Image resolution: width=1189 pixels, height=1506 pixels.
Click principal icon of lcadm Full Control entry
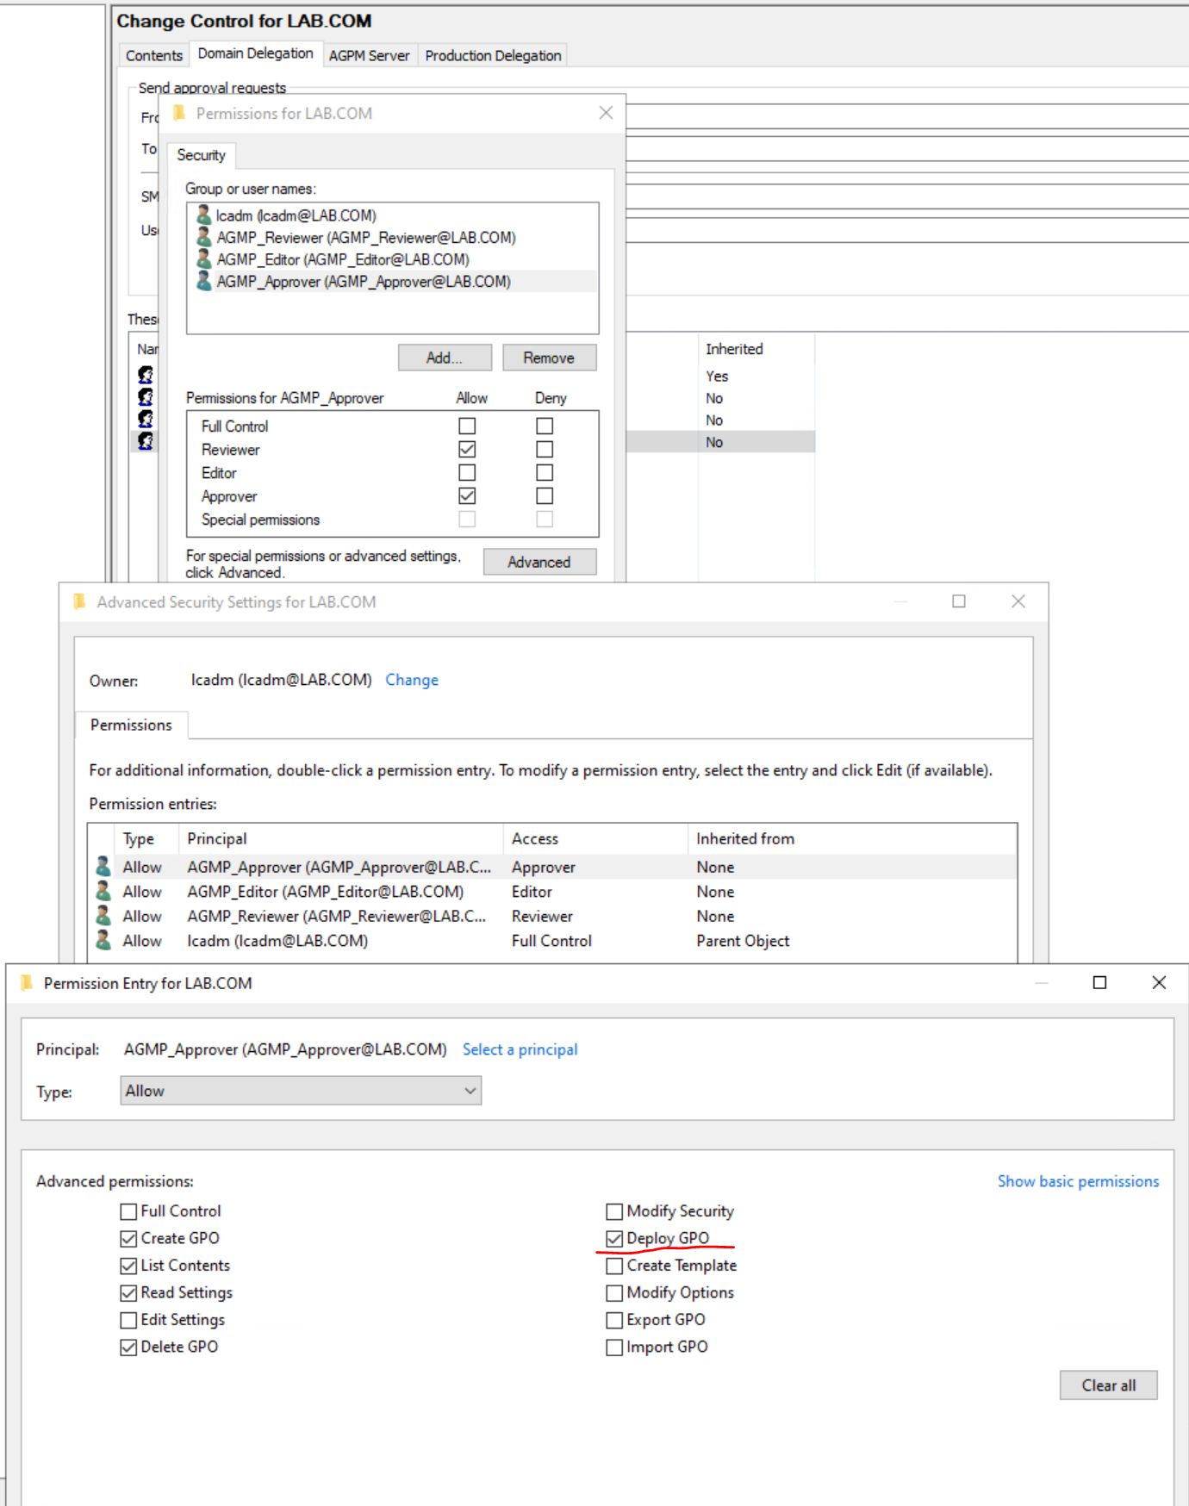(103, 940)
